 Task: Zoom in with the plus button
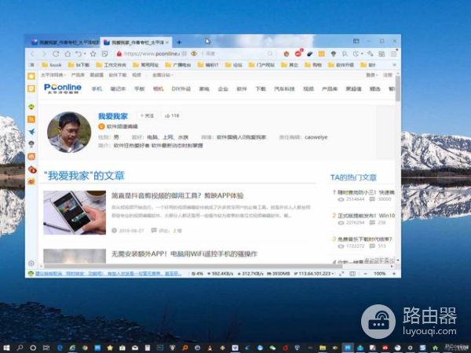coord(394,274)
